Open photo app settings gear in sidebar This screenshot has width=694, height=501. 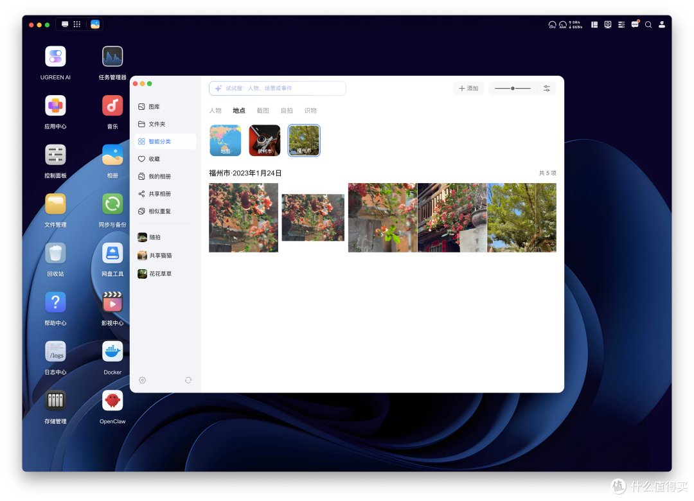click(x=143, y=380)
